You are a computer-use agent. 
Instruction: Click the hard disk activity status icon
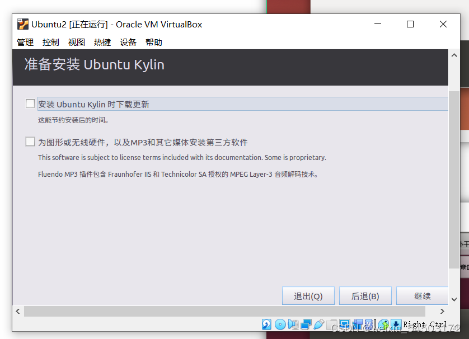(265, 324)
